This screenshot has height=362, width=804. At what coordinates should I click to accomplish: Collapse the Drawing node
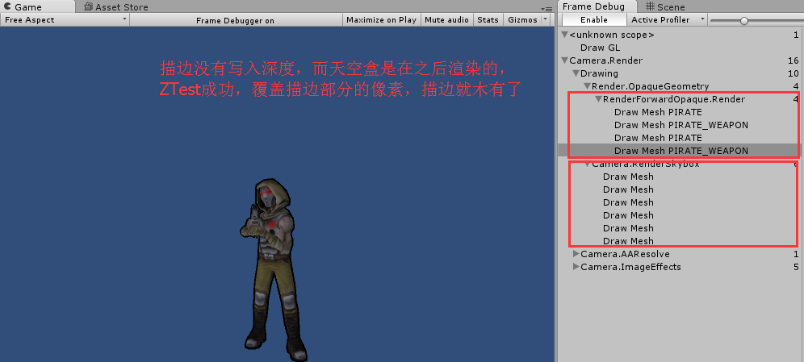(576, 73)
